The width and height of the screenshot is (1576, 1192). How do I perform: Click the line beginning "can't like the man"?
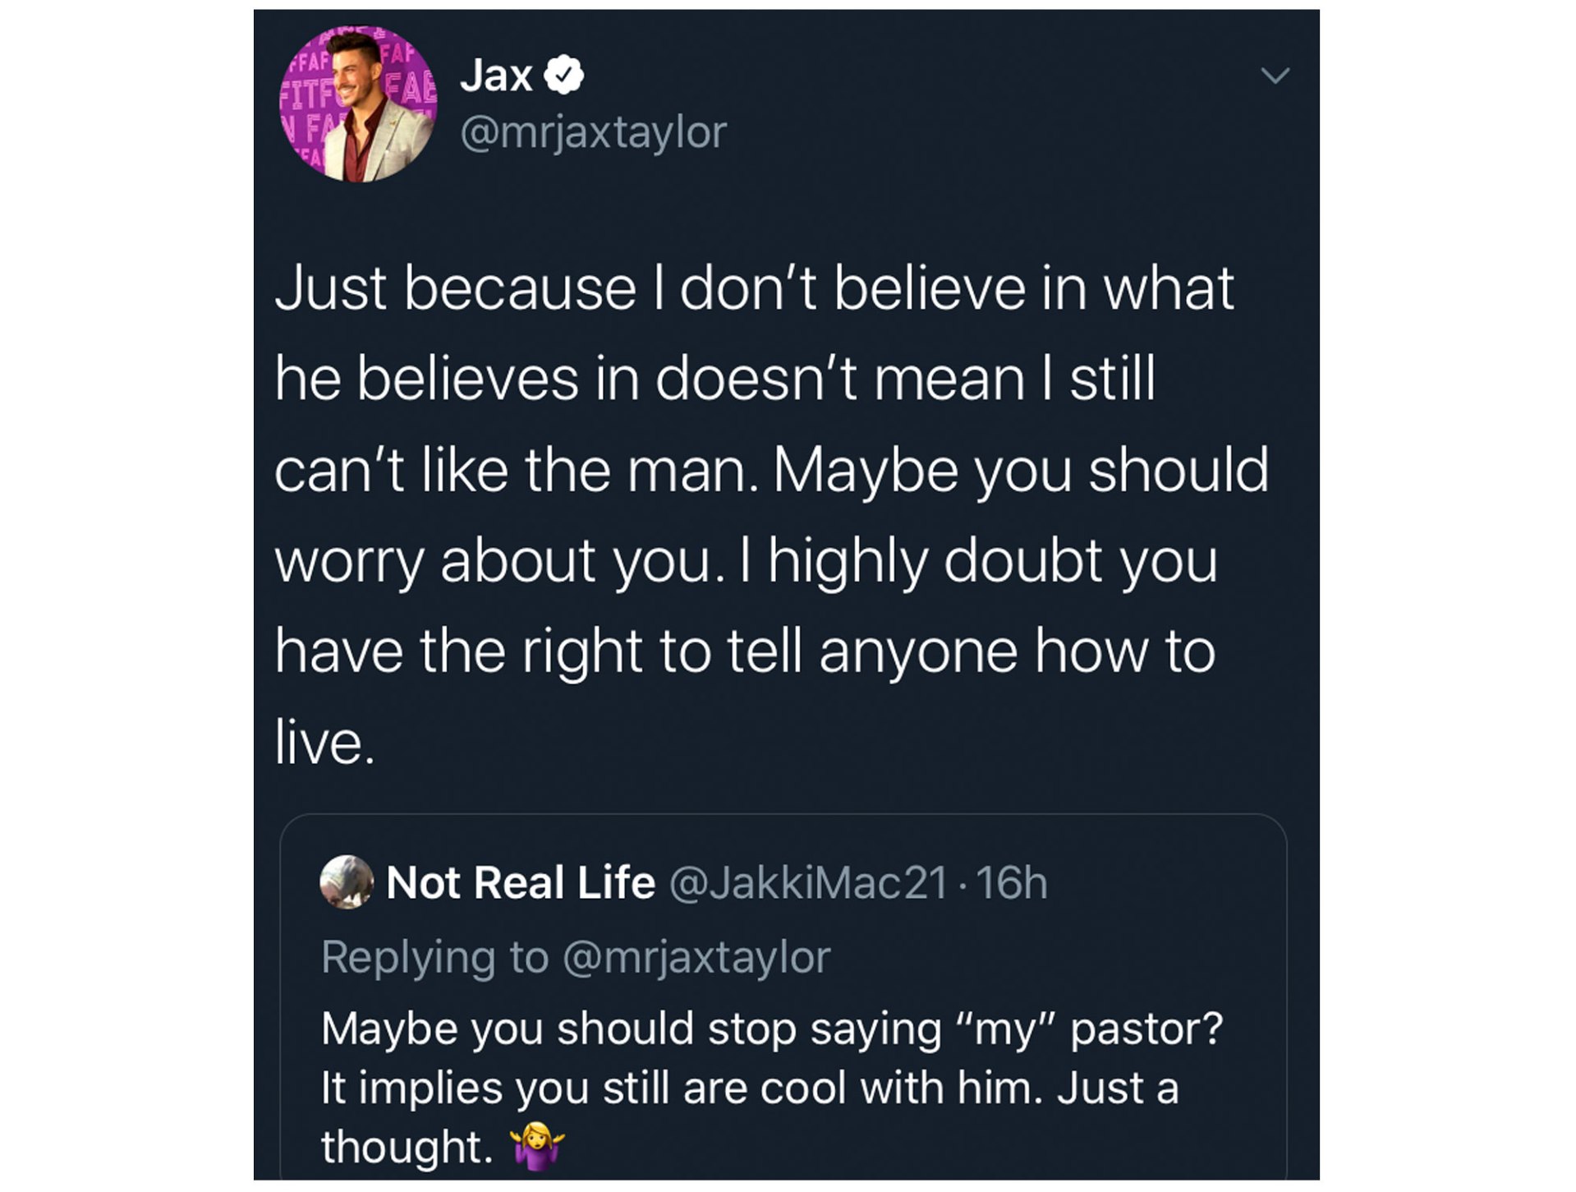point(770,470)
